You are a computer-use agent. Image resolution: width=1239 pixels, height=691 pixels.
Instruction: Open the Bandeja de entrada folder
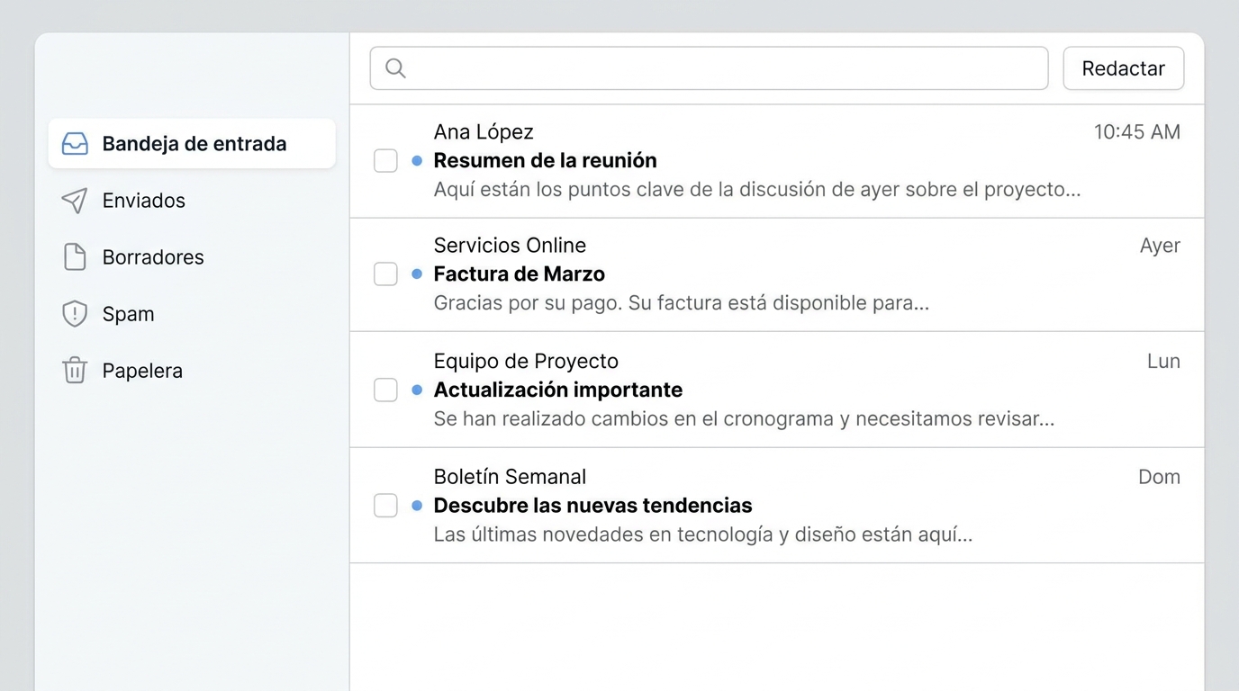click(192, 144)
